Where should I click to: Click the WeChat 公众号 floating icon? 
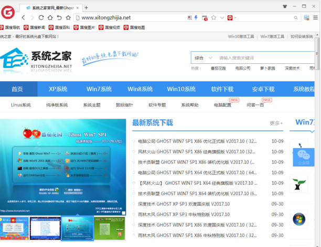pyautogui.click(x=304, y=157)
